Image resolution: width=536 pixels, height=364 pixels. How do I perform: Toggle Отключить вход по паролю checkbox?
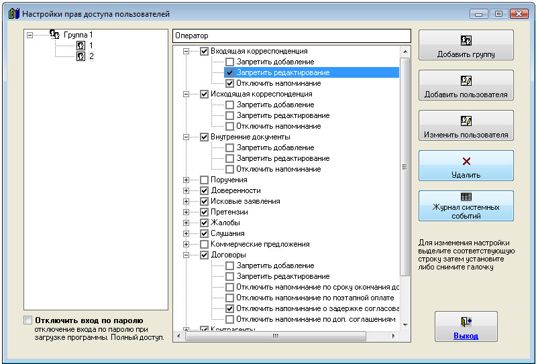pyautogui.click(x=28, y=320)
